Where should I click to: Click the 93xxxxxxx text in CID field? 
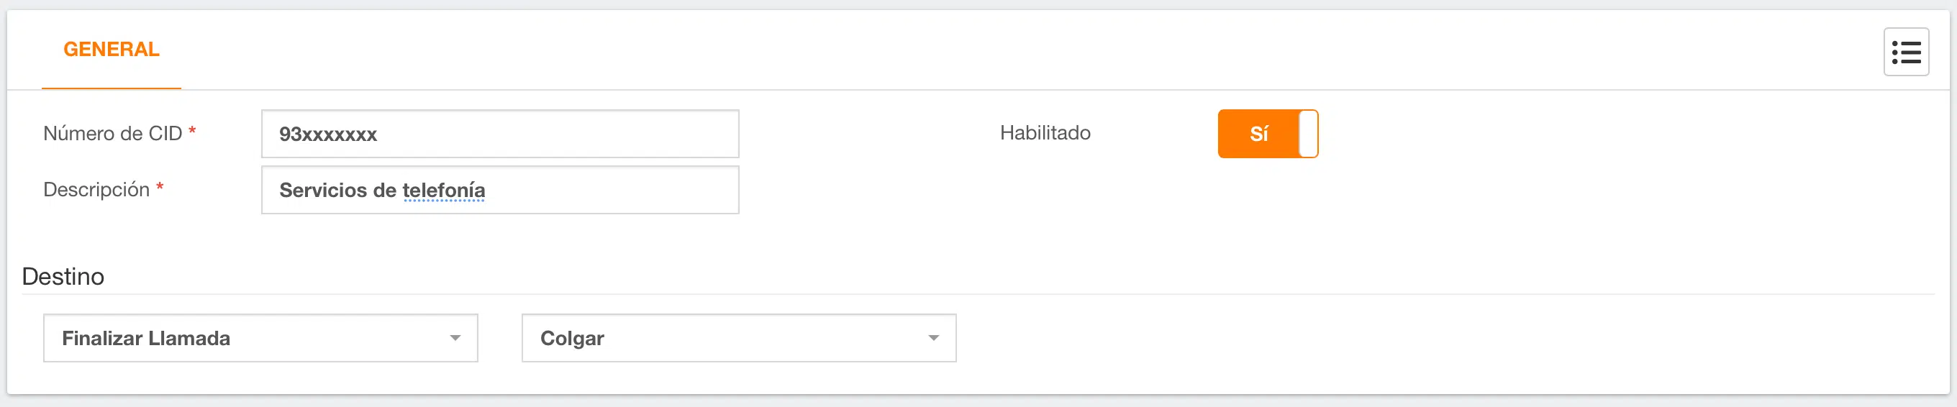(327, 134)
